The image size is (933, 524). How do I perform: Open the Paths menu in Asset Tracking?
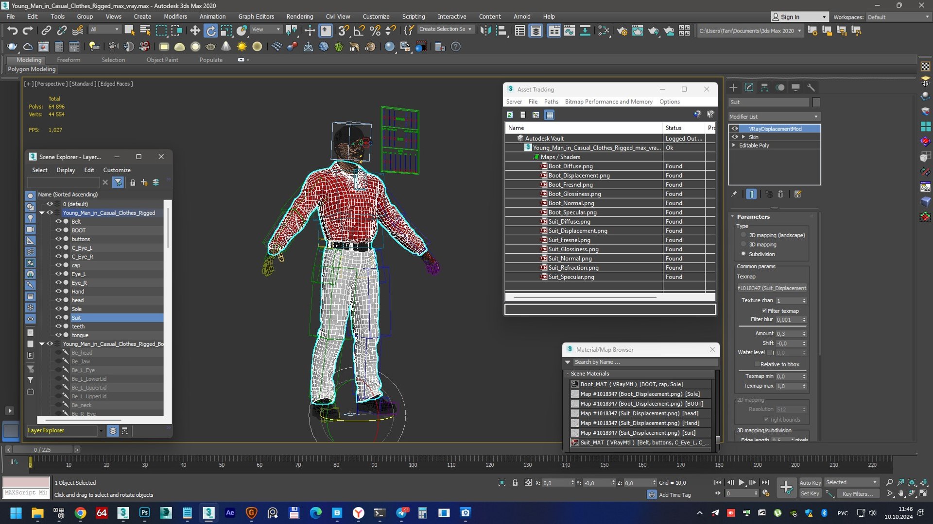551,101
